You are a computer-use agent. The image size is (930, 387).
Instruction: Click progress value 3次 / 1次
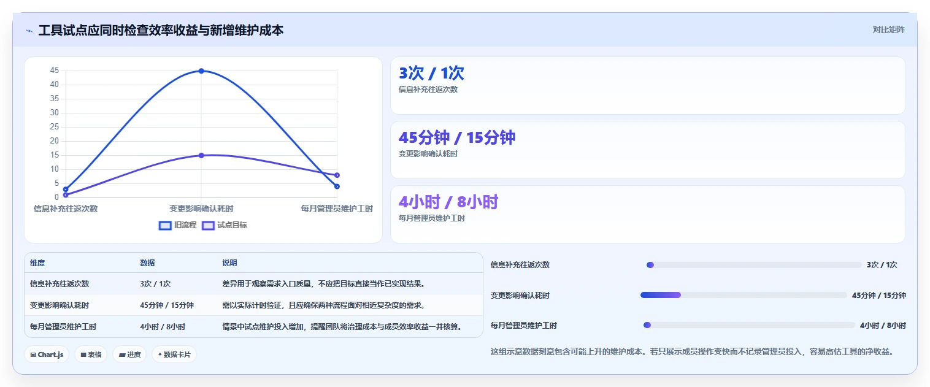coord(882,265)
